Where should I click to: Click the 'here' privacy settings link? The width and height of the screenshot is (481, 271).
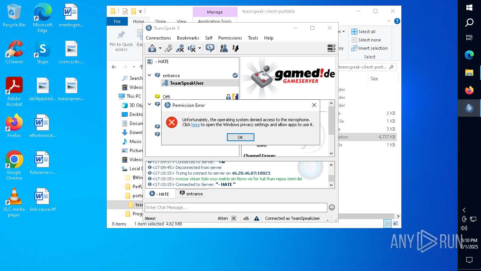tap(195, 125)
